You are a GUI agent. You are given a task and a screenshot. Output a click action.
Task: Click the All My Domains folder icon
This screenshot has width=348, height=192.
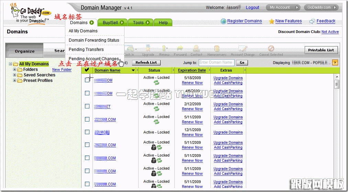pos(15,64)
